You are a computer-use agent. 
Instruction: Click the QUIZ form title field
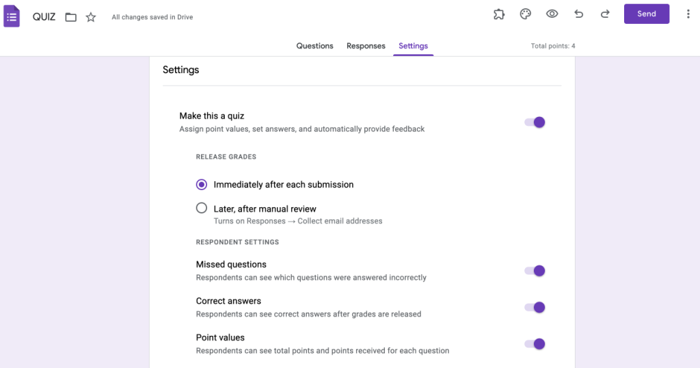click(44, 17)
